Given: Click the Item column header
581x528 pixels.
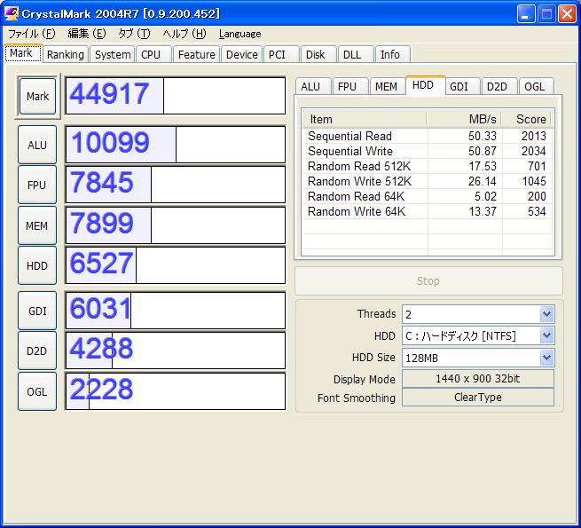Looking at the screenshot, I should pyautogui.click(x=365, y=119).
